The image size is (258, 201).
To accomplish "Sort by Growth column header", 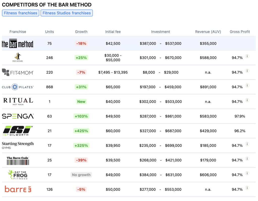I will [81, 31].
